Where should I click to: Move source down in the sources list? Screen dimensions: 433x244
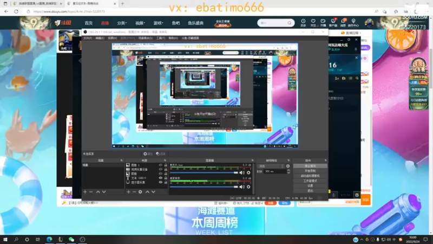153,192
